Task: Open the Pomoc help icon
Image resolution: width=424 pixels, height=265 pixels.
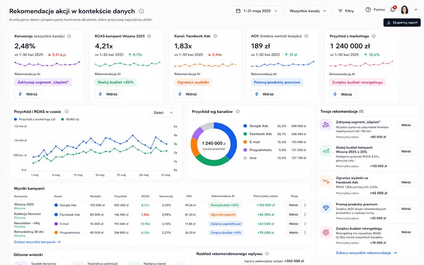Action: click(368, 10)
